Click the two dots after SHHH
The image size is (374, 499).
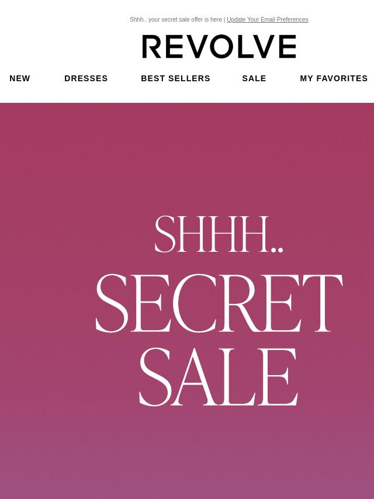[277, 250]
